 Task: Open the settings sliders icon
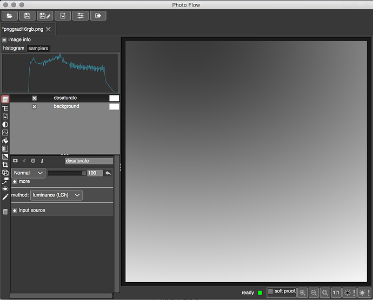(81, 16)
